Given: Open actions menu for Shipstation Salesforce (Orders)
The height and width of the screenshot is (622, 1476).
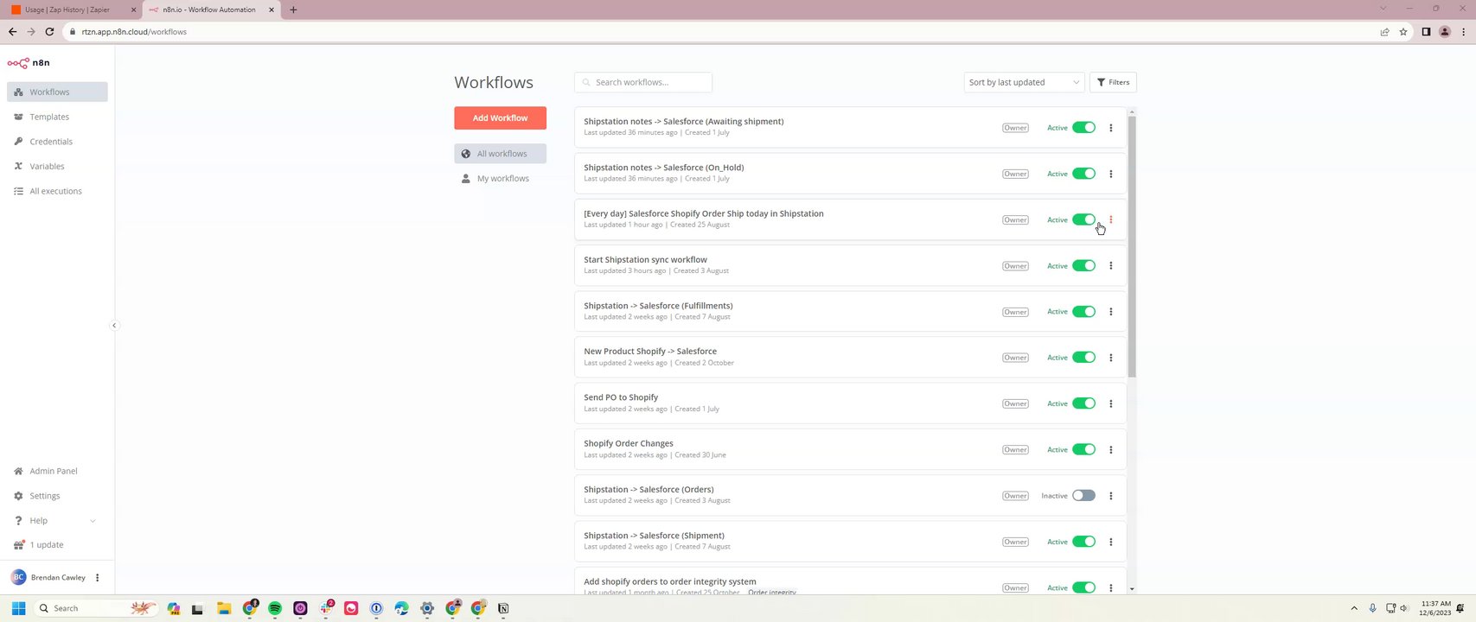Looking at the screenshot, I should (1111, 496).
